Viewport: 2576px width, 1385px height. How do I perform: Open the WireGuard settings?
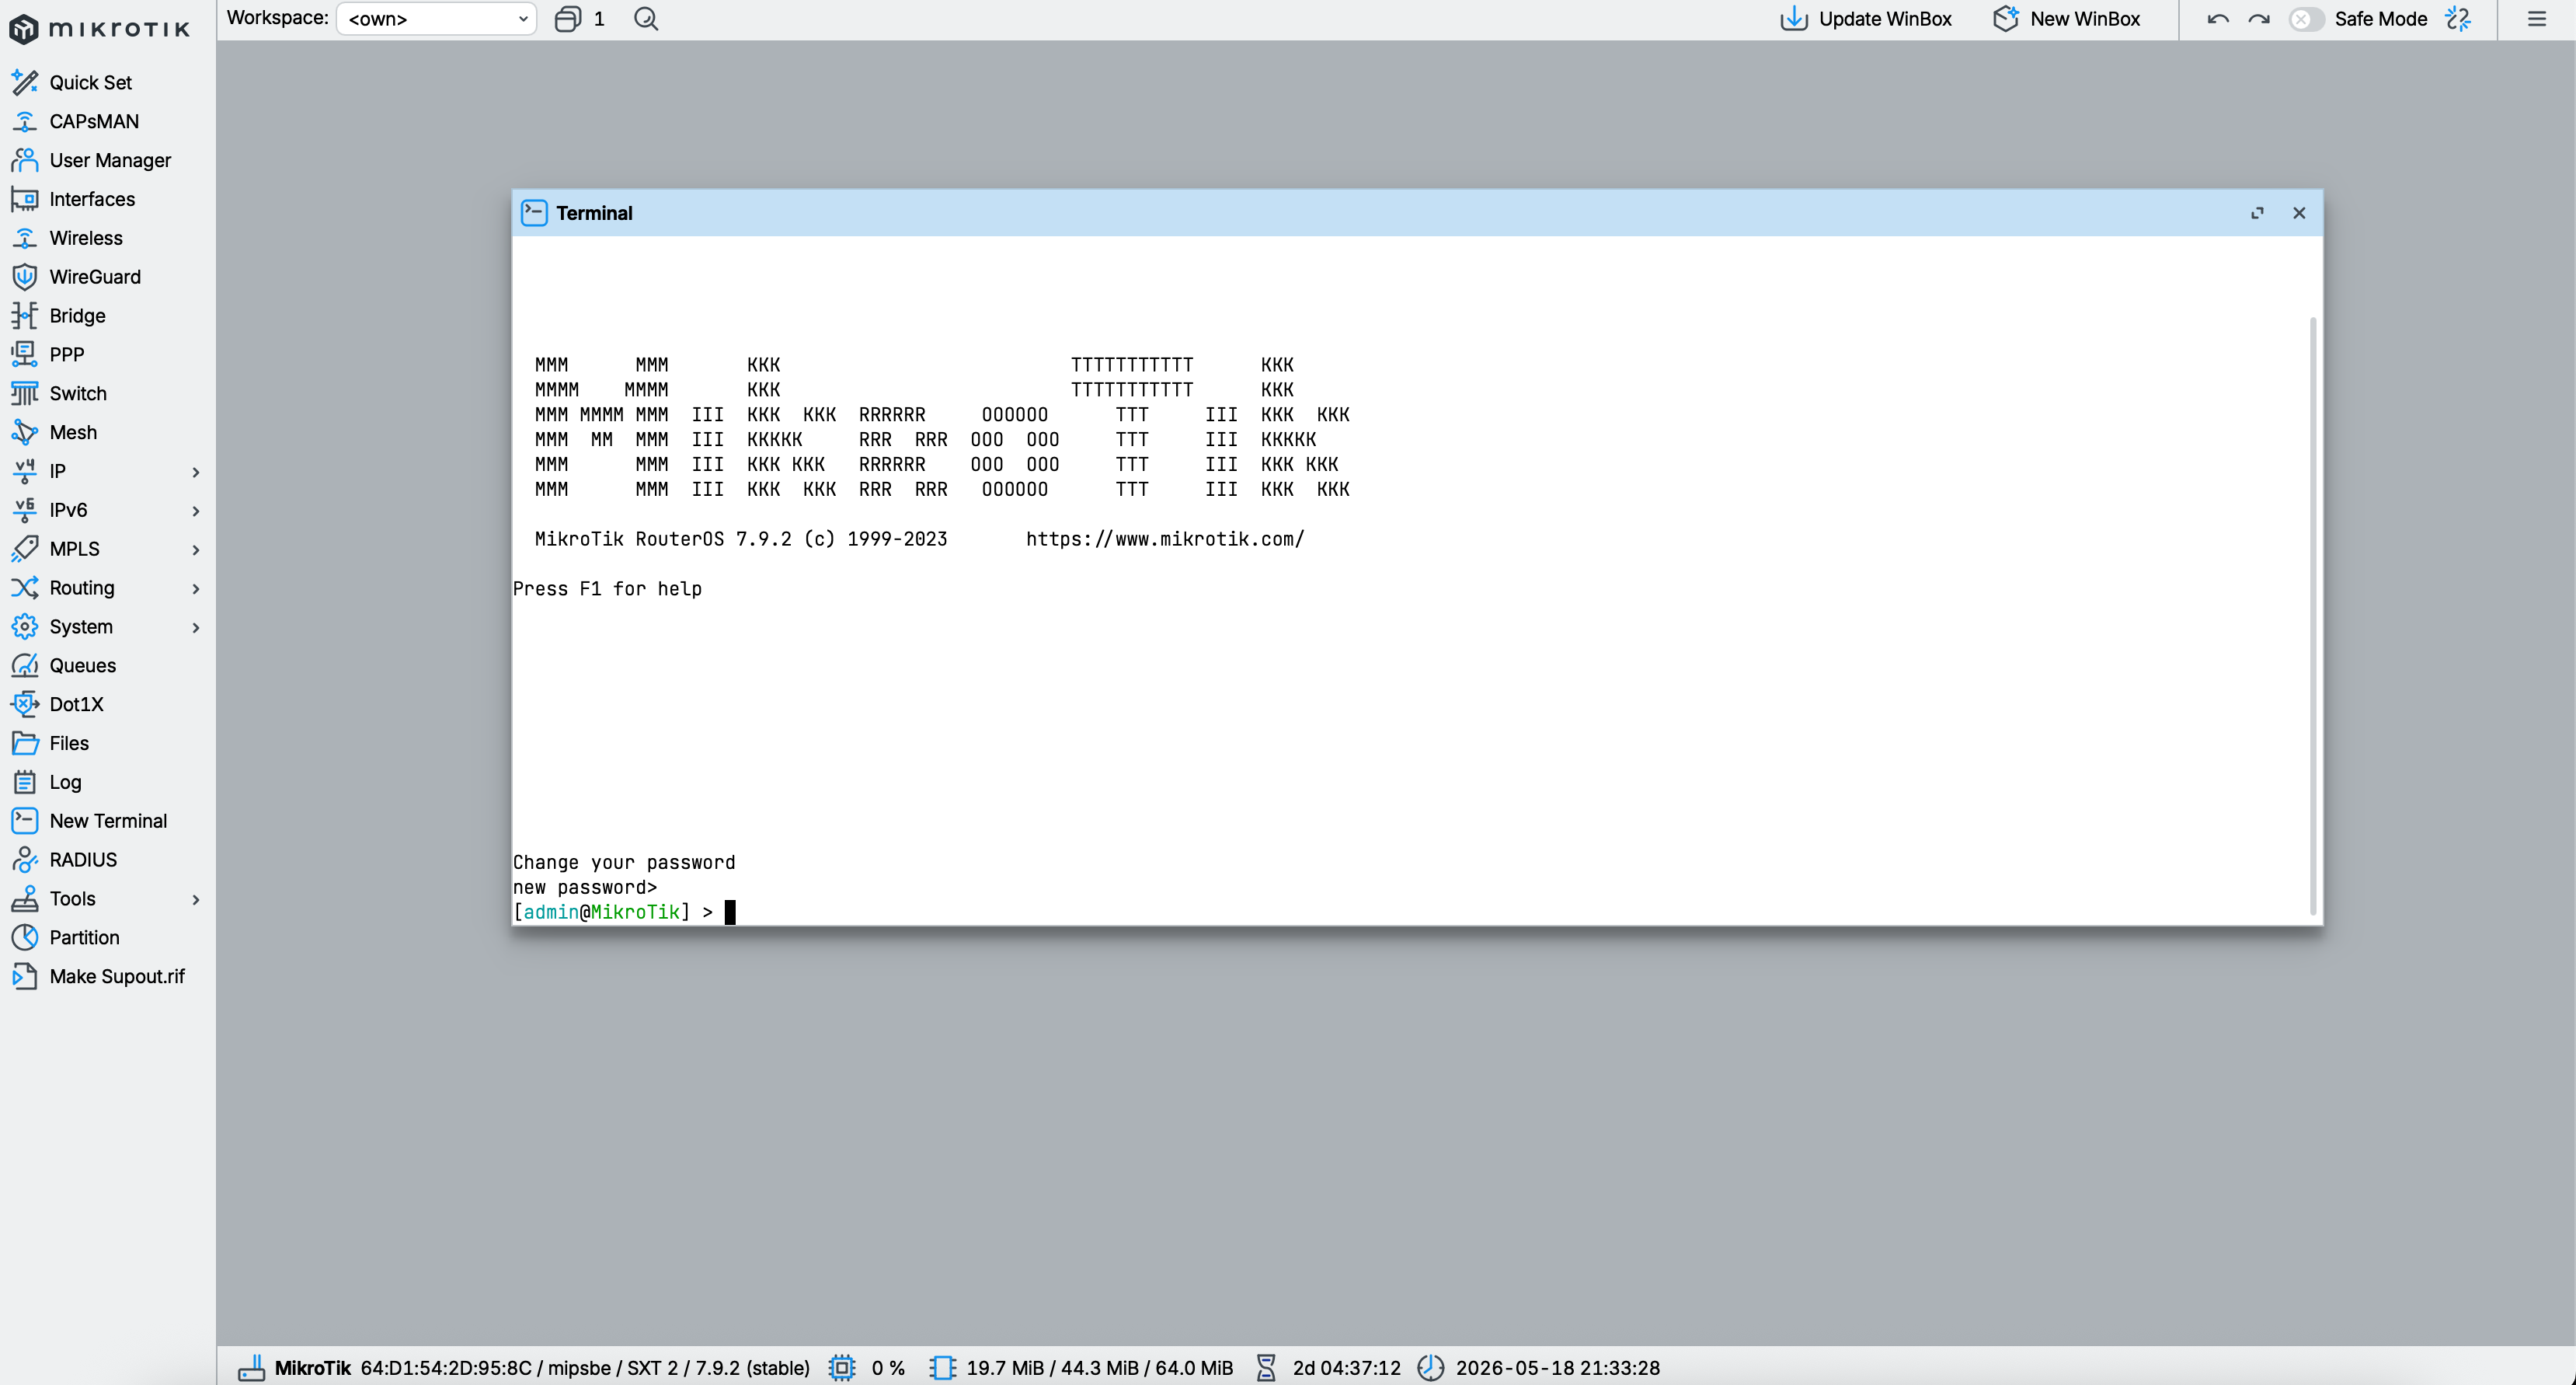coord(95,276)
